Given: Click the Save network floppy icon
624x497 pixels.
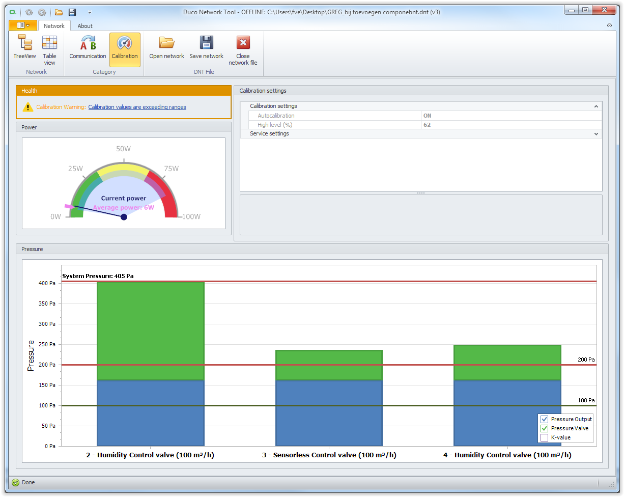Looking at the screenshot, I should point(207,42).
